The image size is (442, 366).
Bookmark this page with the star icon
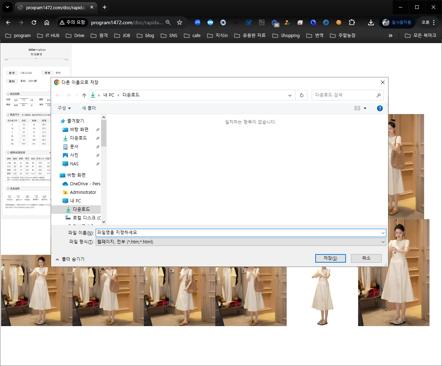pos(180,22)
